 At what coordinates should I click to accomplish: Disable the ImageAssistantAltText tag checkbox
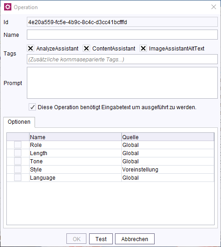click(143, 48)
